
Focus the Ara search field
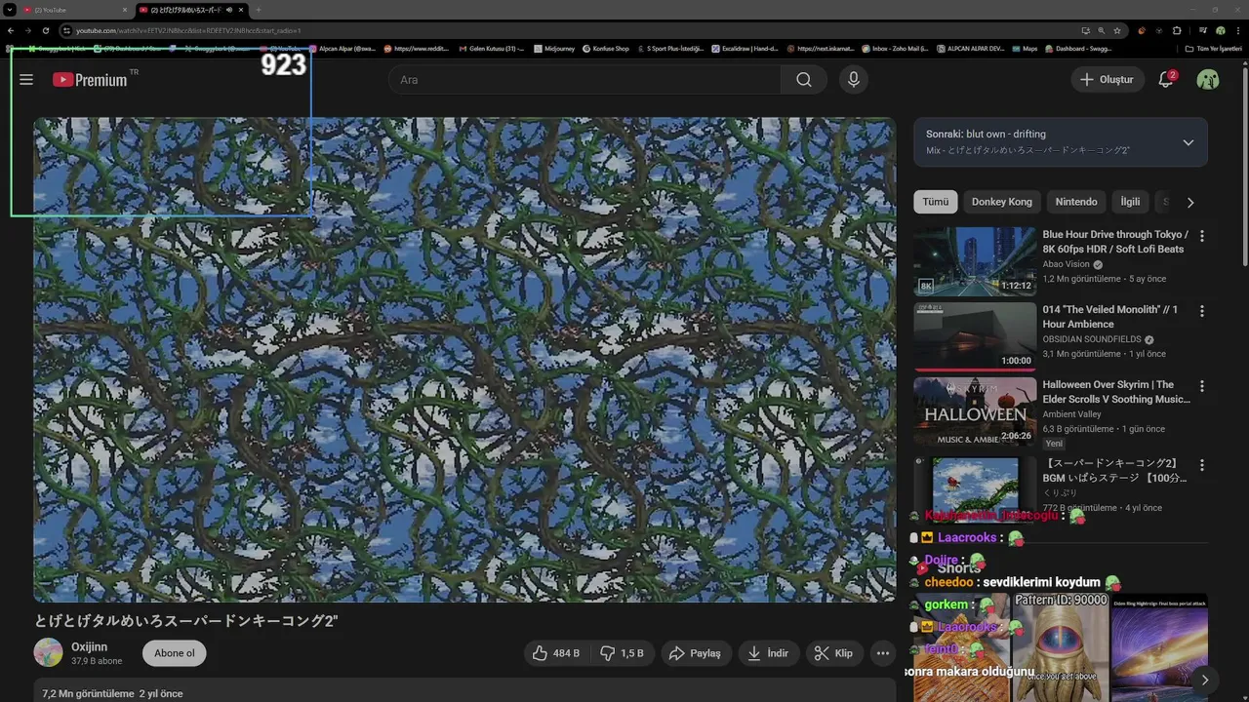tap(585, 80)
